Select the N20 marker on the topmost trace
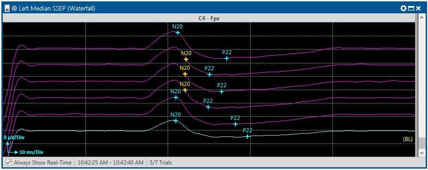Viewport: 428px width, 170px height. [x=178, y=33]
